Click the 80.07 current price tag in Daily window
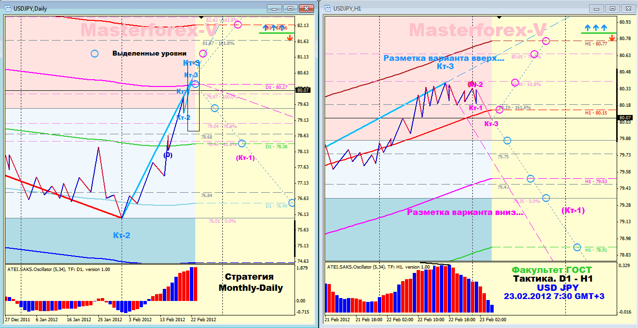 (302, 90)
